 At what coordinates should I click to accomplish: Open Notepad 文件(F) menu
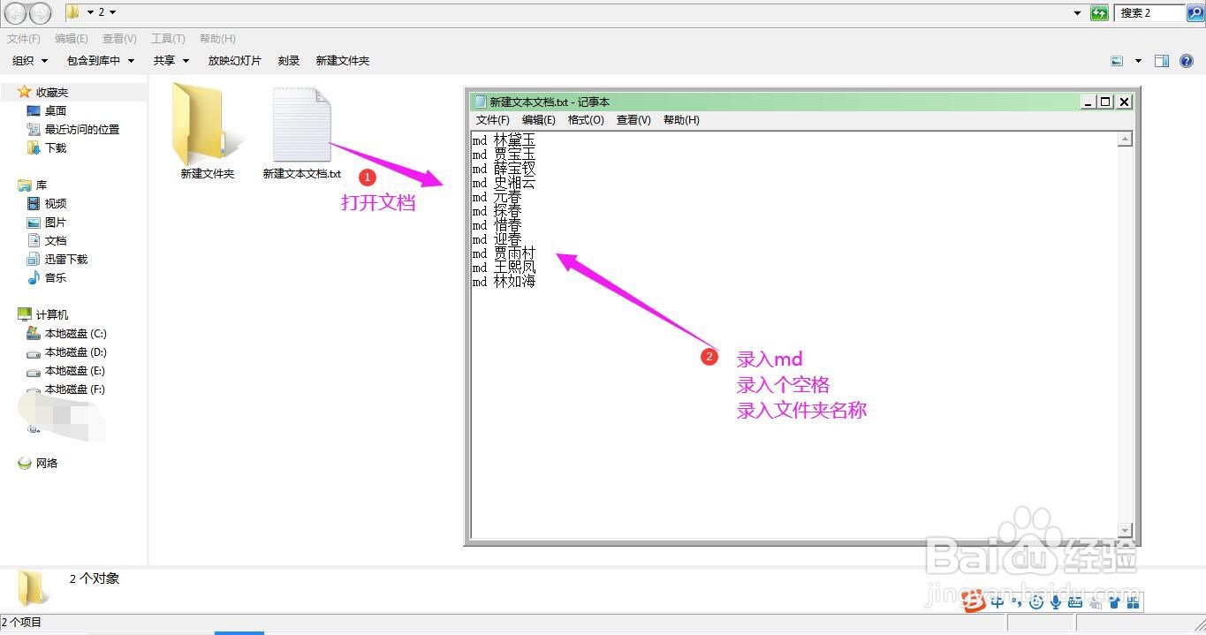pyautogui.click(x=493, y=120)
